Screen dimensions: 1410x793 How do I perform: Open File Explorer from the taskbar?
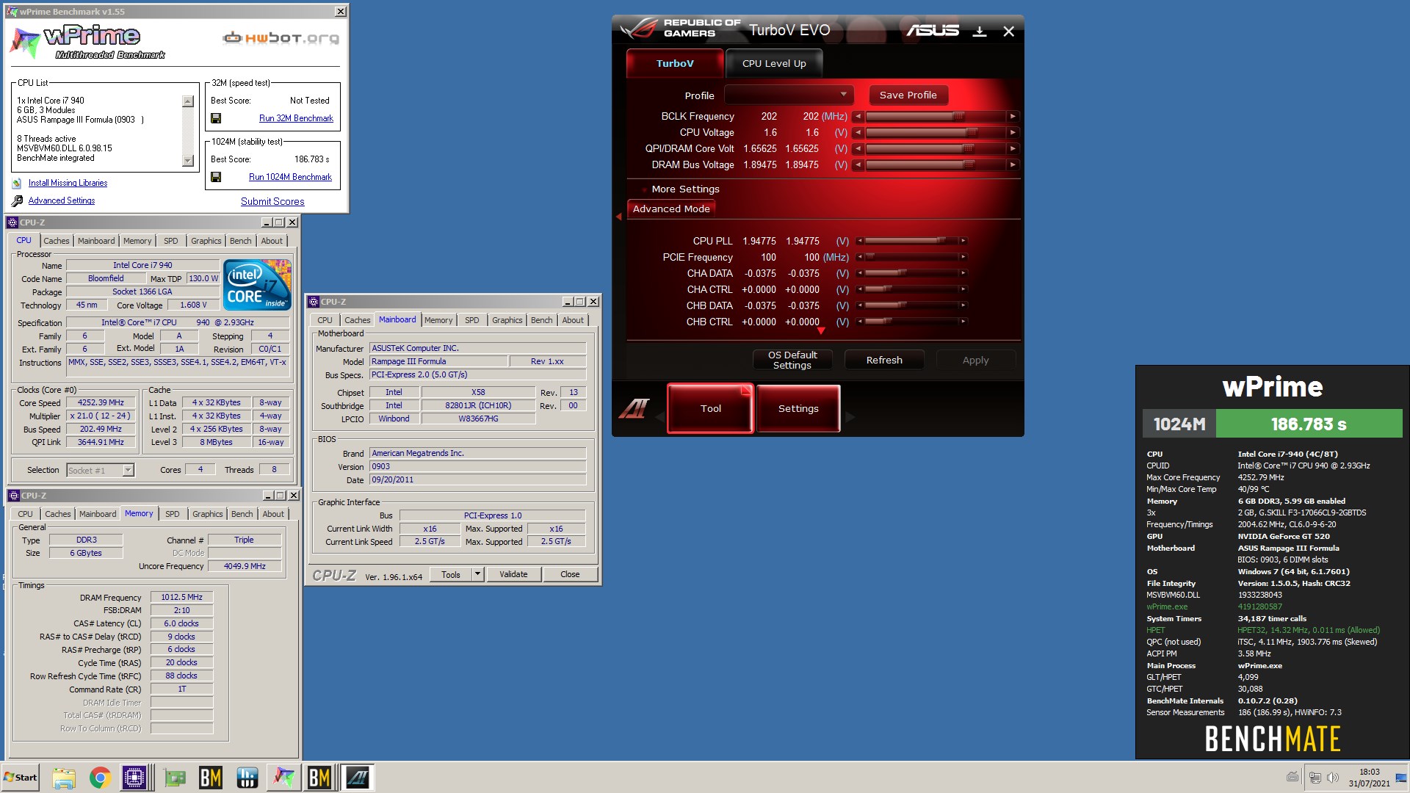coord(64,778)
